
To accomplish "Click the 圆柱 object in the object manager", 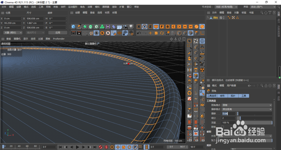I will 216,18.
